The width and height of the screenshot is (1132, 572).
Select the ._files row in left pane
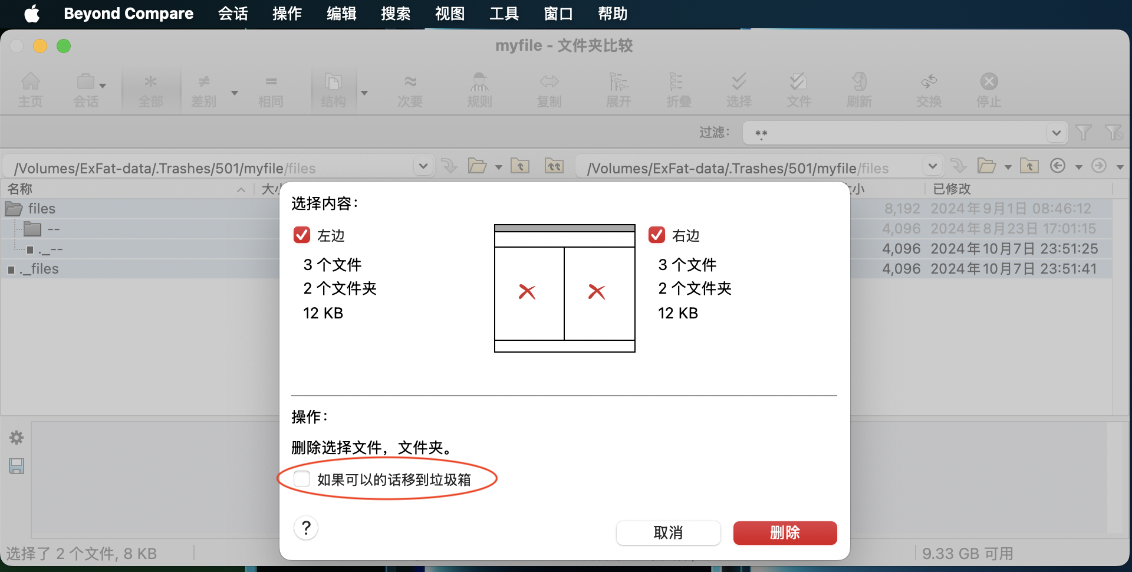(x=140, y=268)
